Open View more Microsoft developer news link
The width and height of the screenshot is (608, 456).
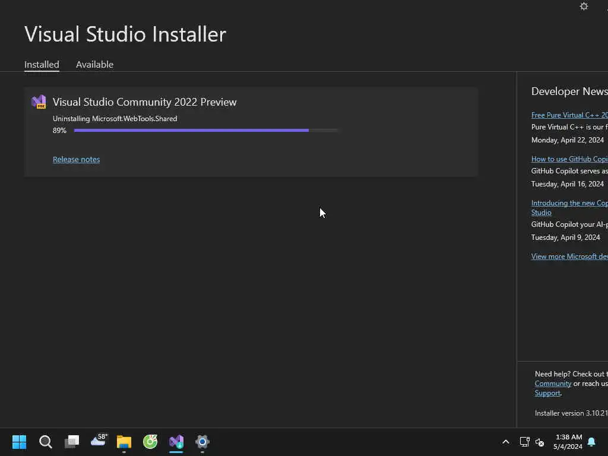[x=569, y=256]
